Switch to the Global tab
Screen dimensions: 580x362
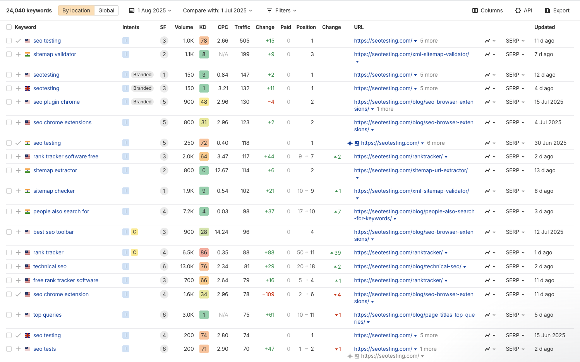pos(106,10)
